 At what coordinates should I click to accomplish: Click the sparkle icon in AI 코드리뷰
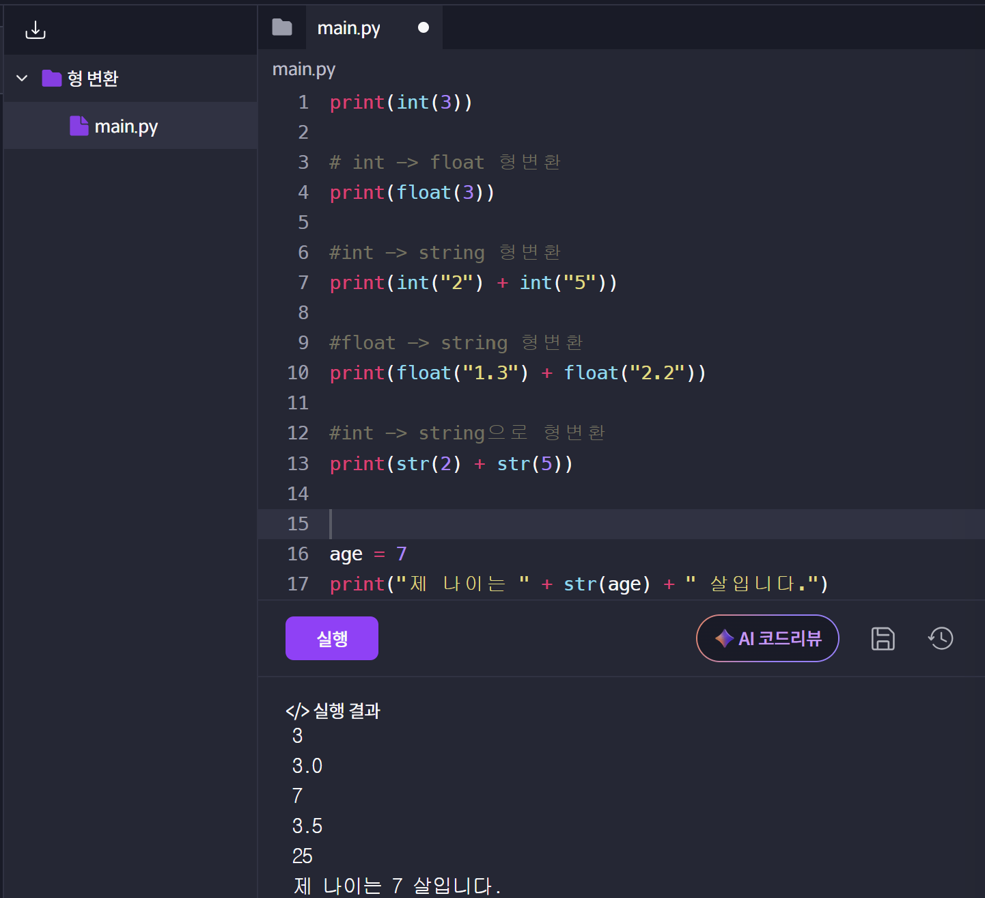(724, 638)
